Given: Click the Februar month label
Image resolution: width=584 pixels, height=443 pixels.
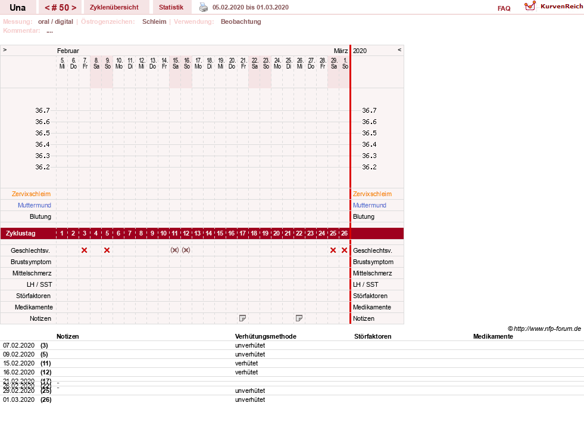Looking at the screenshot, I should [68, 51].
